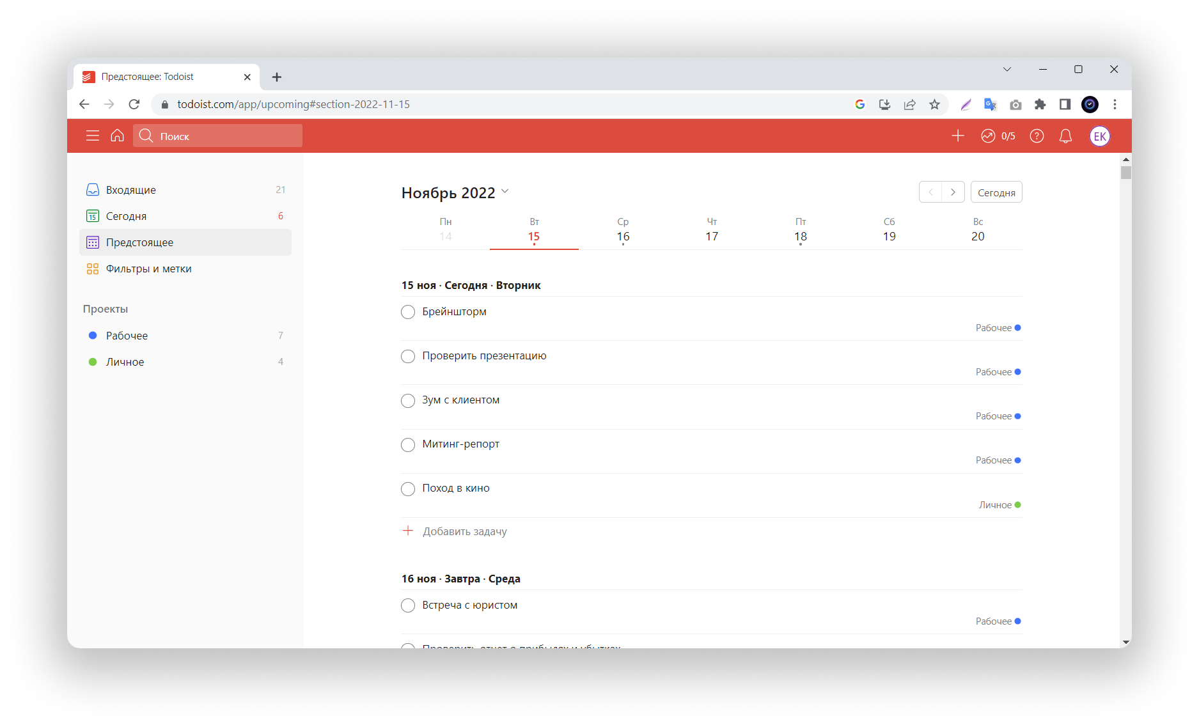
Task: Go to the Todoist home view
Action: click(x=117, y=136)
